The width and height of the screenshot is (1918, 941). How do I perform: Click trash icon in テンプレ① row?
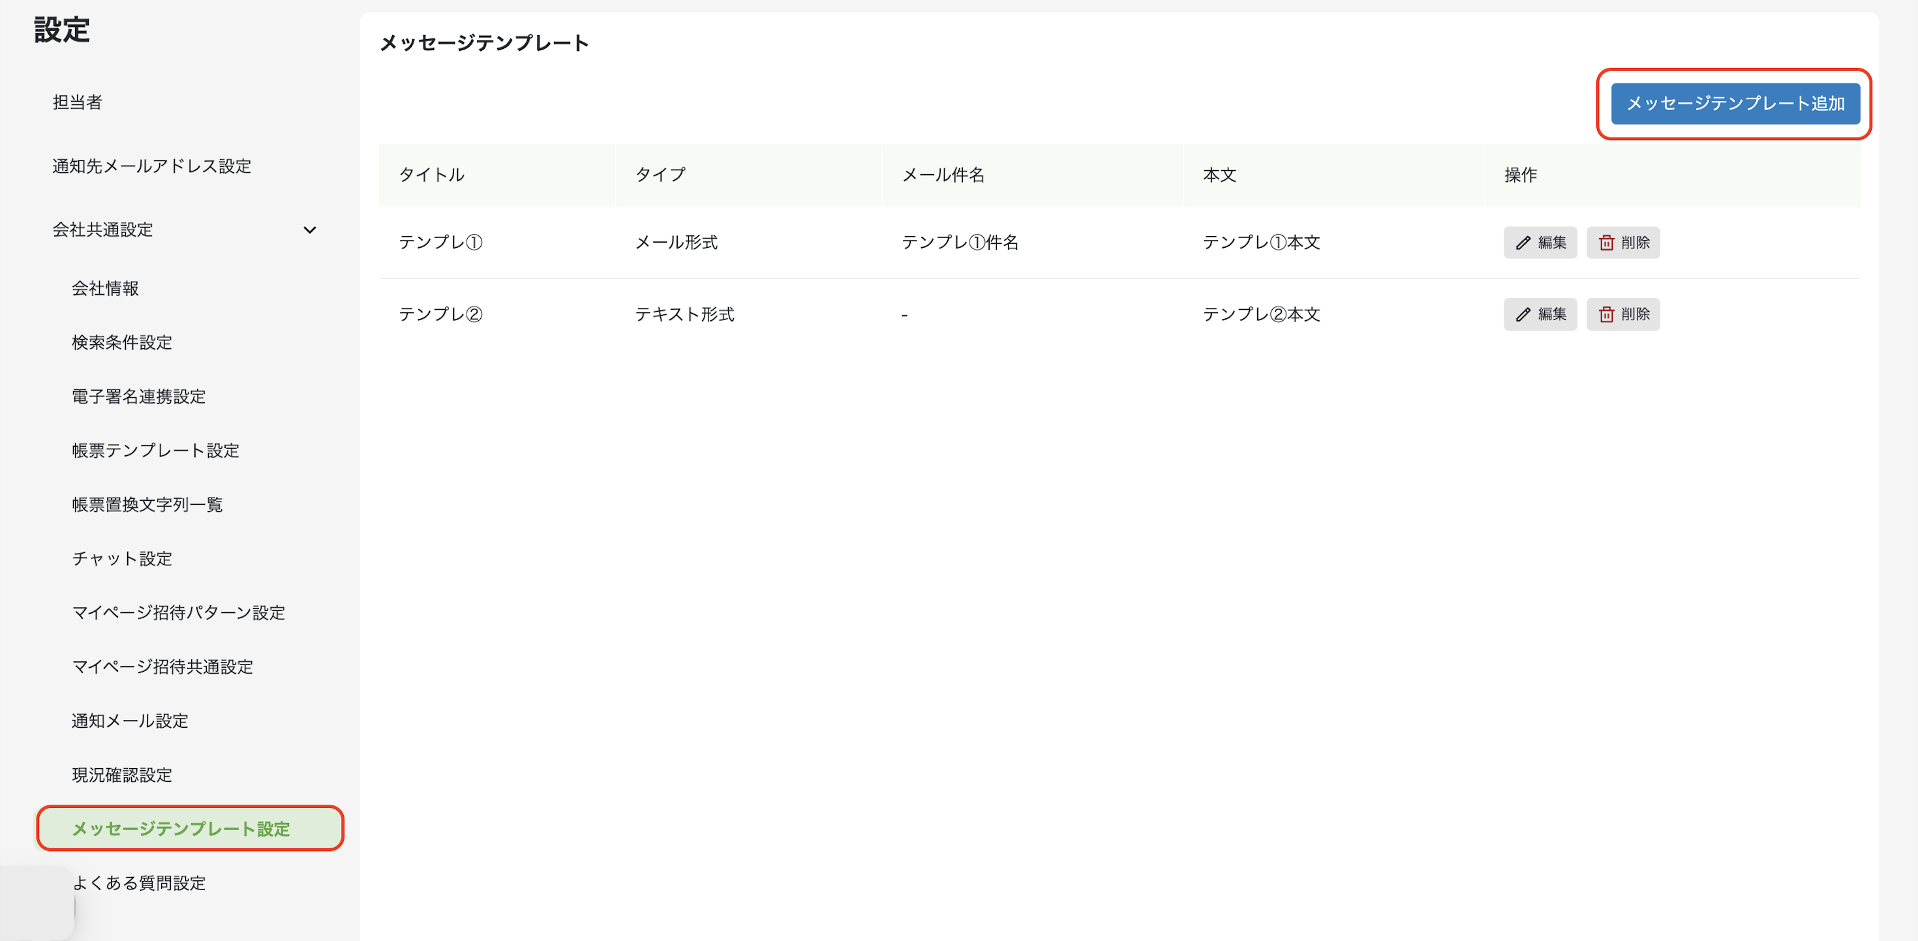(x=1606, y=243)
